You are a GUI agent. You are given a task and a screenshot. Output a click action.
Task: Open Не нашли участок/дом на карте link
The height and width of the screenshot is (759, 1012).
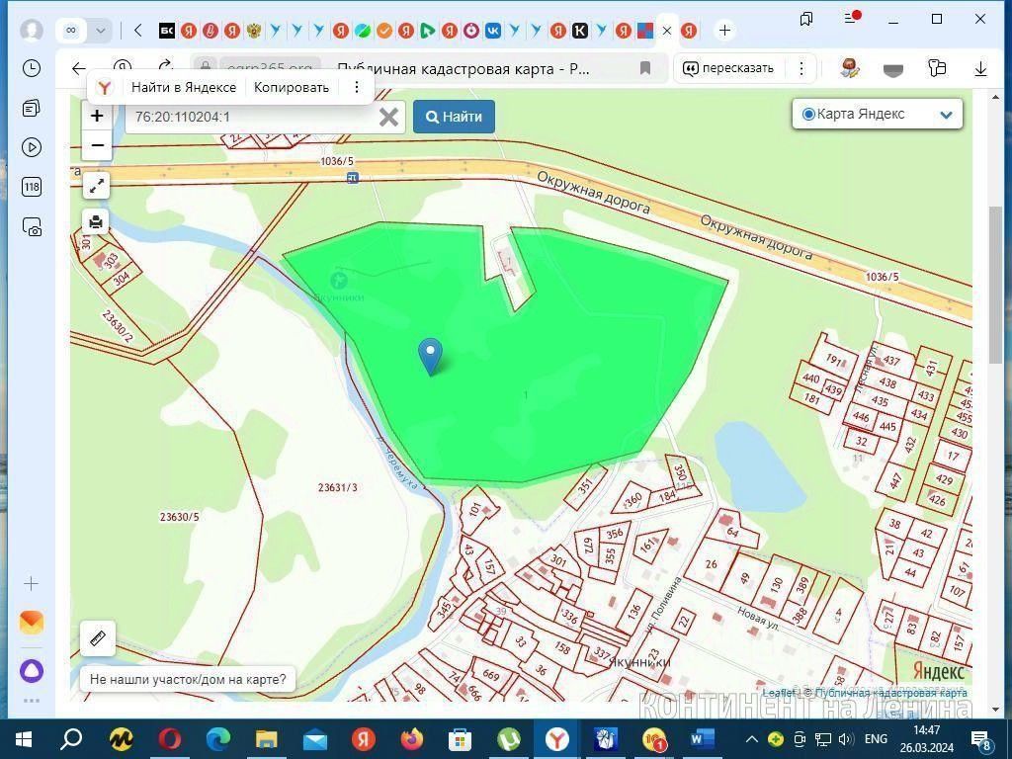point(188,679)
